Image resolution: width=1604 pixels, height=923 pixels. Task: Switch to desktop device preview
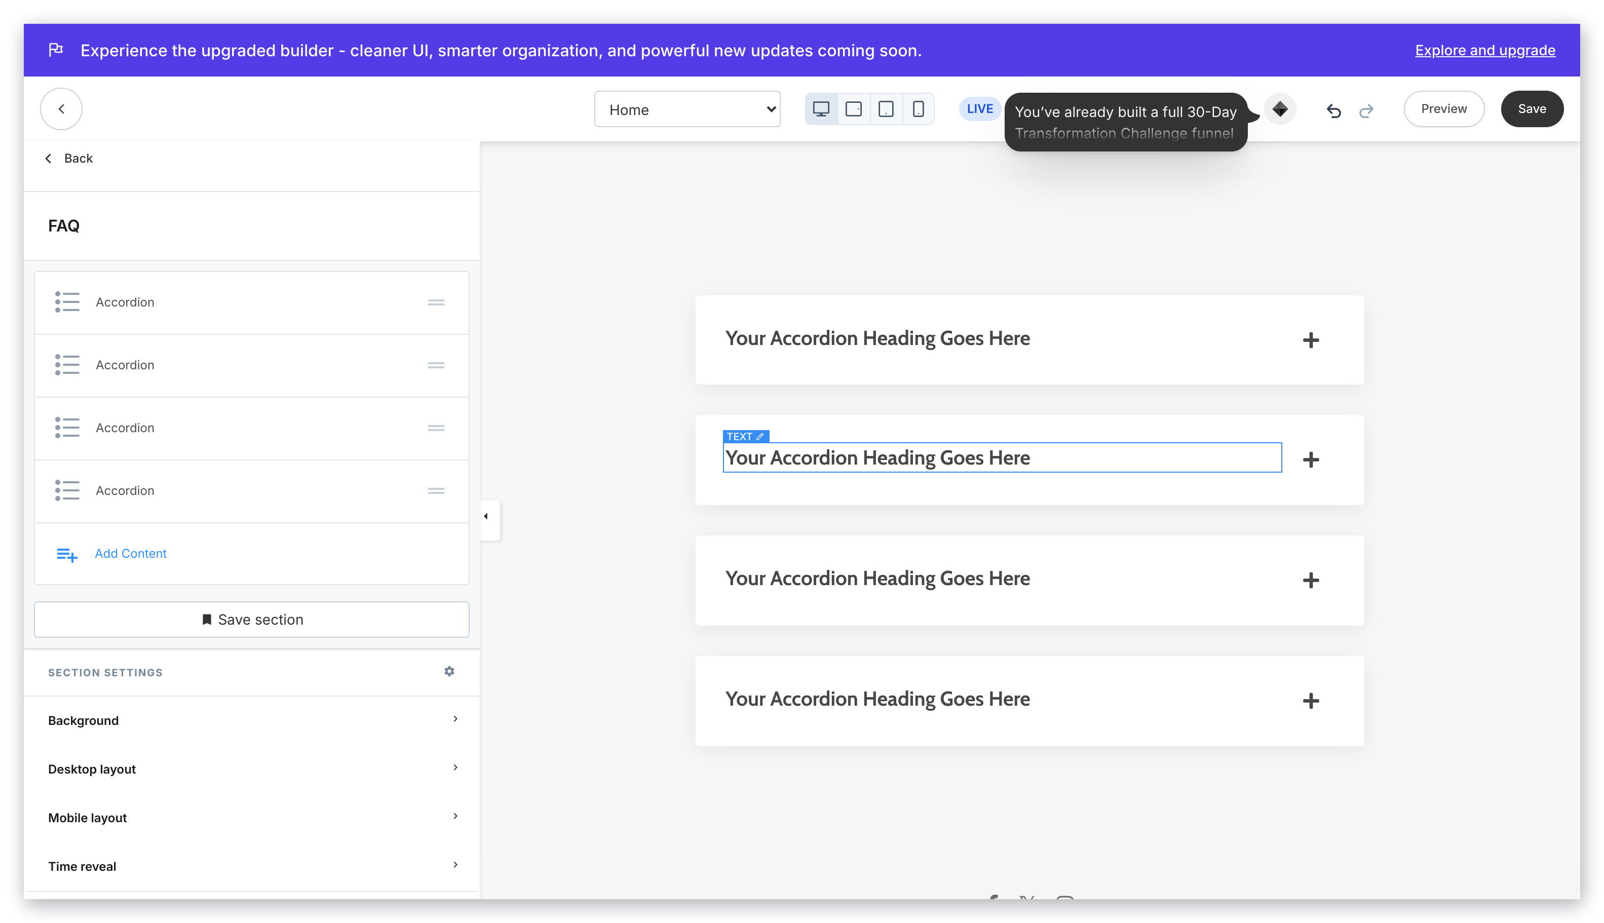click(x=821, y=109)
